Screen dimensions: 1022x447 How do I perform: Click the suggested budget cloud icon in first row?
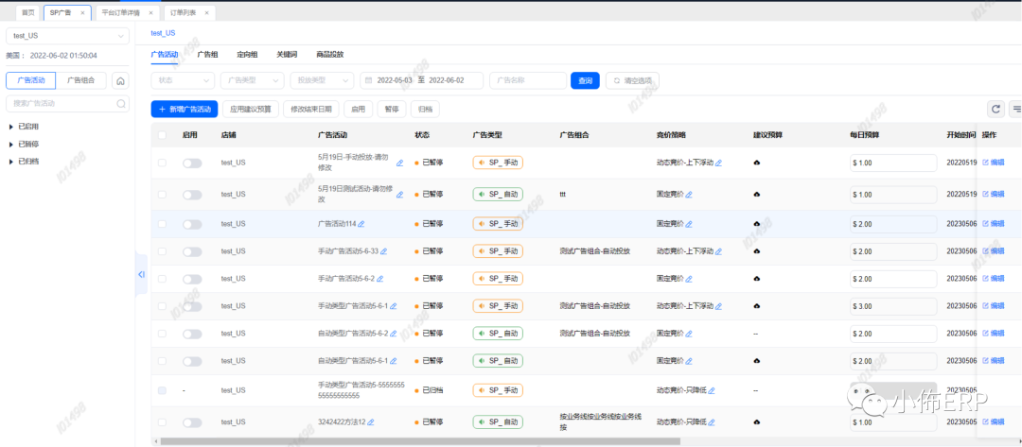[x=756, y=163]
